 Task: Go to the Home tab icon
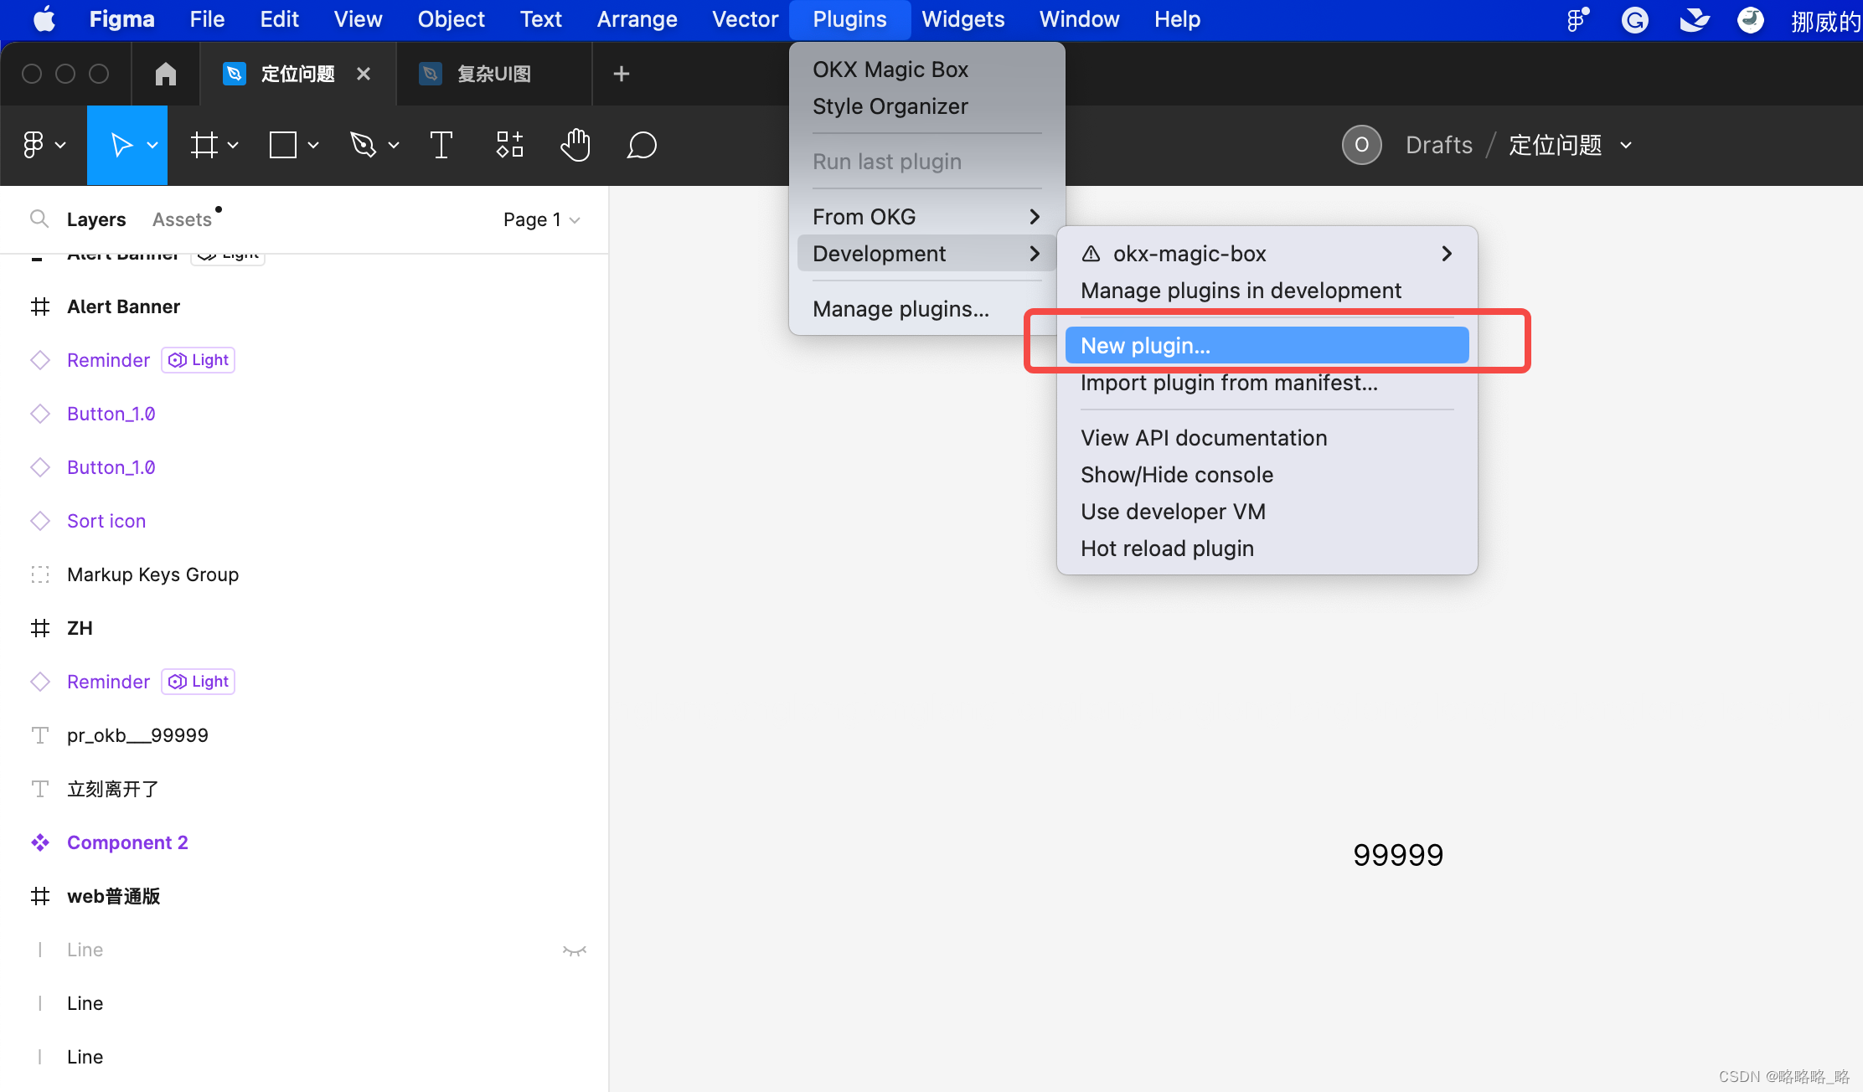166,74
